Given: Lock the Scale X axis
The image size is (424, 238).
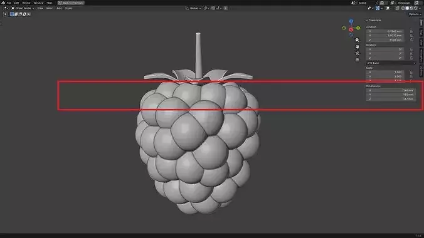Looking at the screenshot, I should pyautogui.click(x=411, y=73).
